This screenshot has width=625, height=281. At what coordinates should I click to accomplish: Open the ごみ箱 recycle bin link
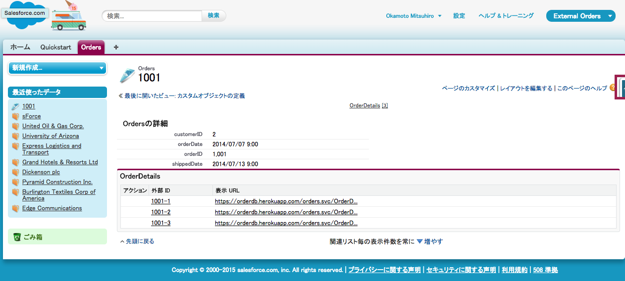(x=32, y=237)
